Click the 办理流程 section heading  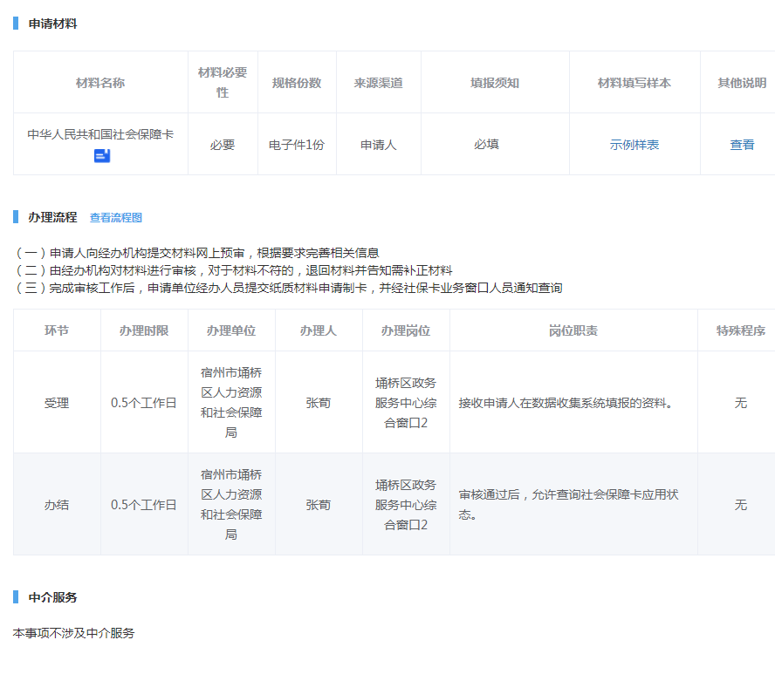point(52,217)
